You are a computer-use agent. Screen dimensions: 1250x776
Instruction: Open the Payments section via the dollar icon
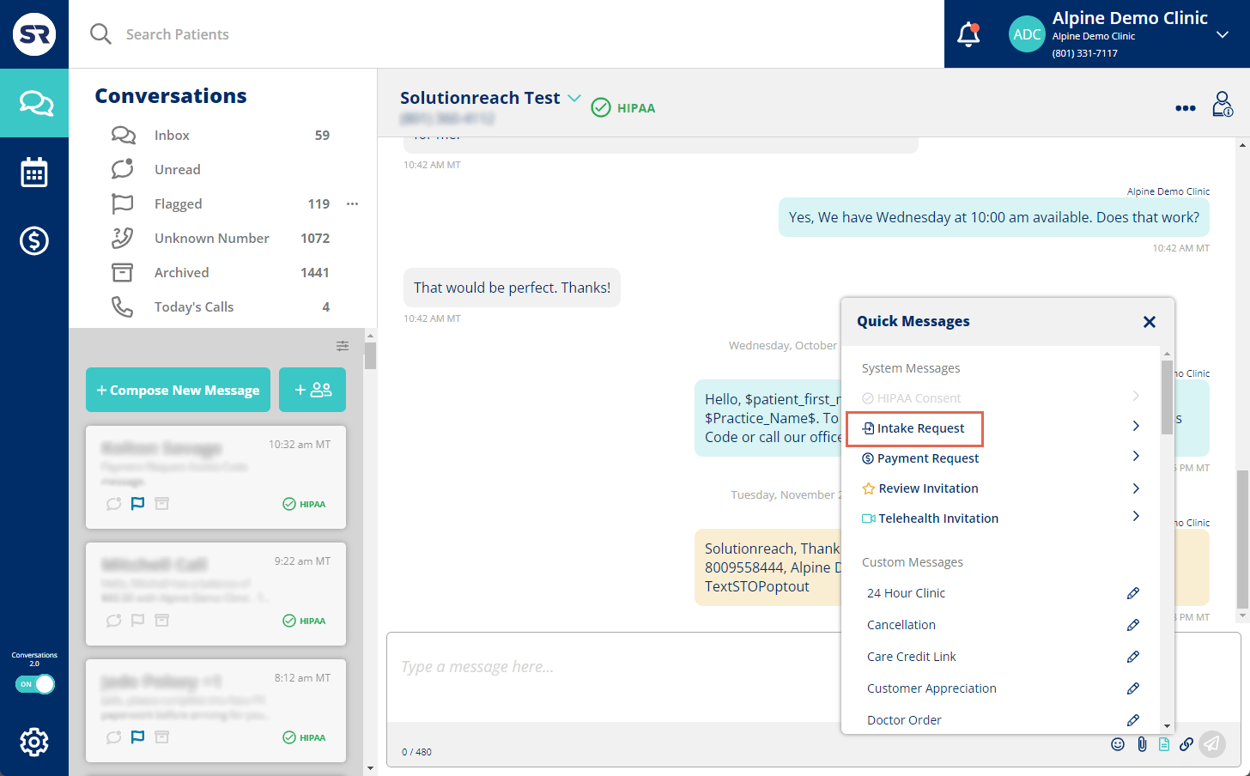[x=34, y=241]
